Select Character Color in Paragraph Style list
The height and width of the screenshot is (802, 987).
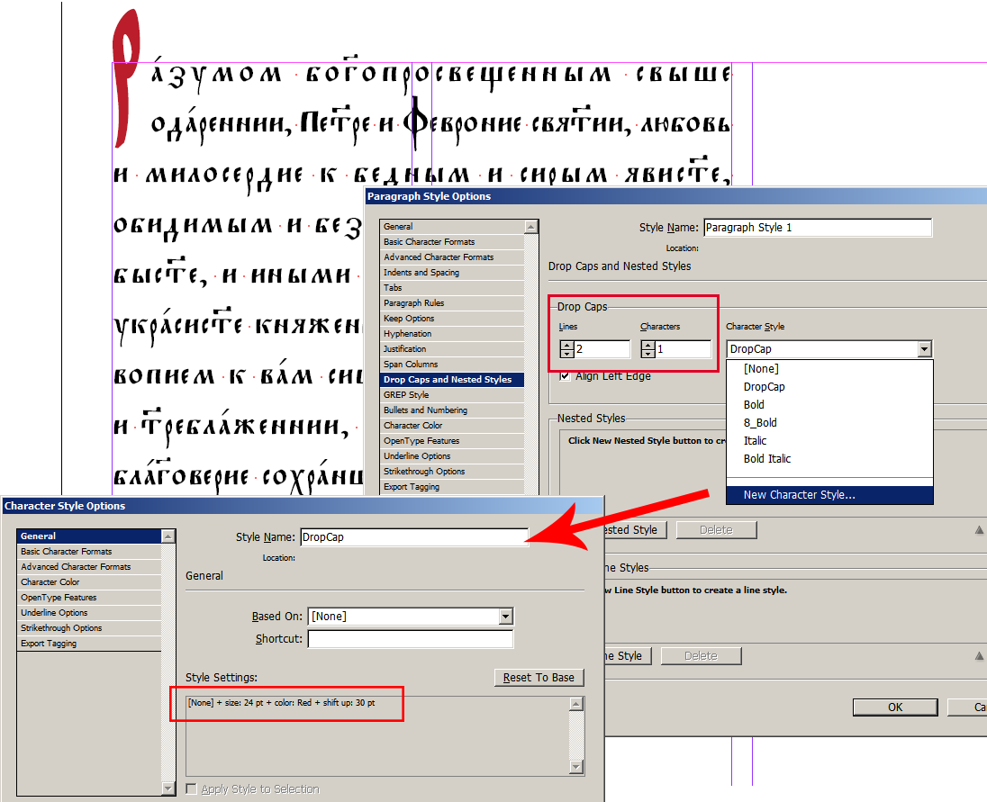coord(452,425)
